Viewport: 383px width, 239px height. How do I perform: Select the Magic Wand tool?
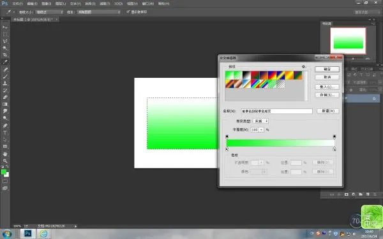5,48
